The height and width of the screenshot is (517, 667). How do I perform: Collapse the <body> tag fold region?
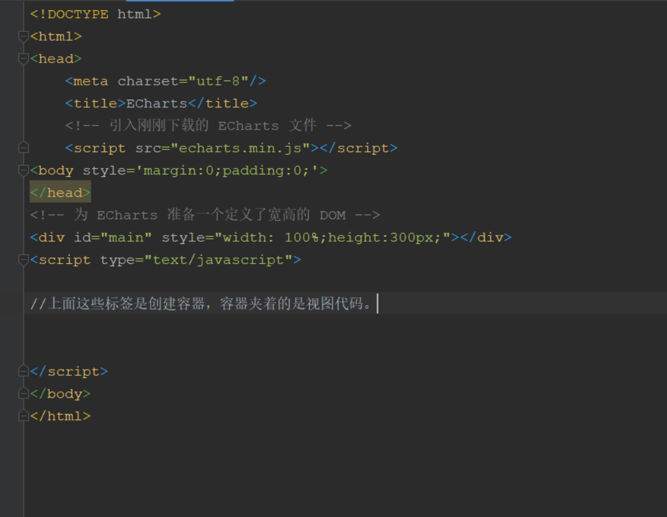24,170
